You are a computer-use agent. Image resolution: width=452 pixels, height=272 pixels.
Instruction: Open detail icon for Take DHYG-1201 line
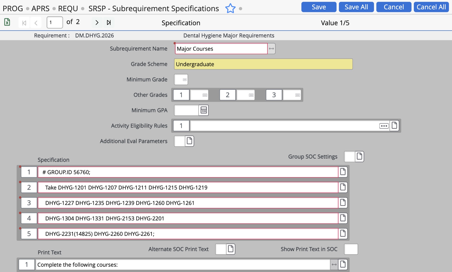[x=343, y=187]
